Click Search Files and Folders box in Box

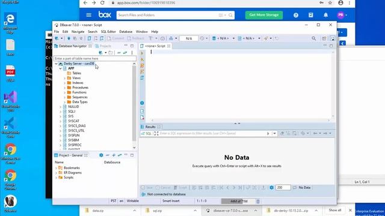pos(175,15)
